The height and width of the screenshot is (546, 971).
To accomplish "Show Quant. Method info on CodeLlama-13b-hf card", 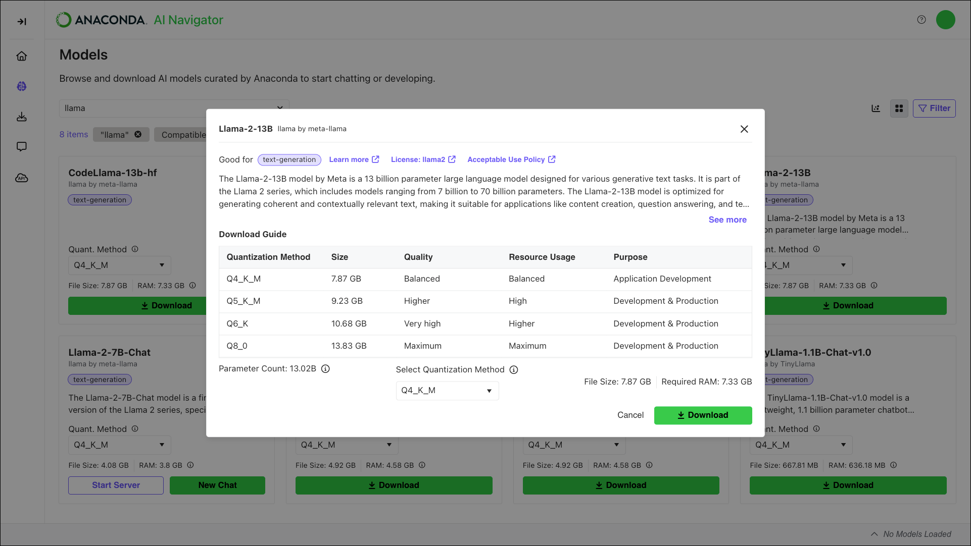I will click(135, 249).
